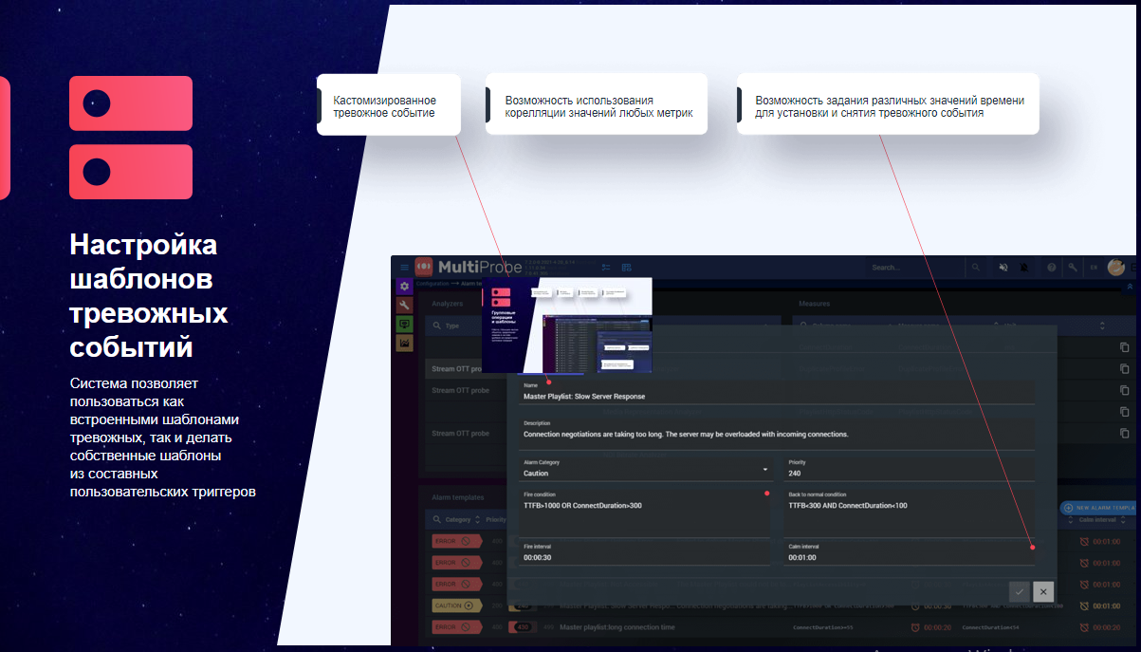This screenshot has height=652, width=1141.
Task: Click the Fire interval field 00:00:30
Action: point(645,553)
